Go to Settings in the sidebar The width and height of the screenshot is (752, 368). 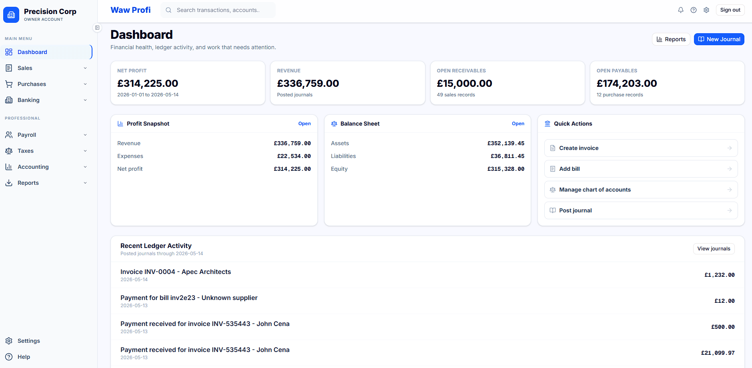[46, 341]
